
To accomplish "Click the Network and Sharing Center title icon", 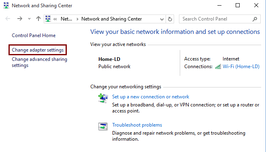I will coord(6,5).
